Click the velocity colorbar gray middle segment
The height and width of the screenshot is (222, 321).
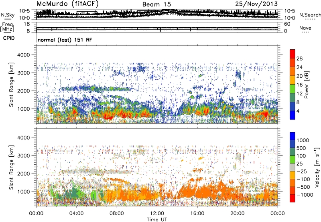click(x=293, y=168)
